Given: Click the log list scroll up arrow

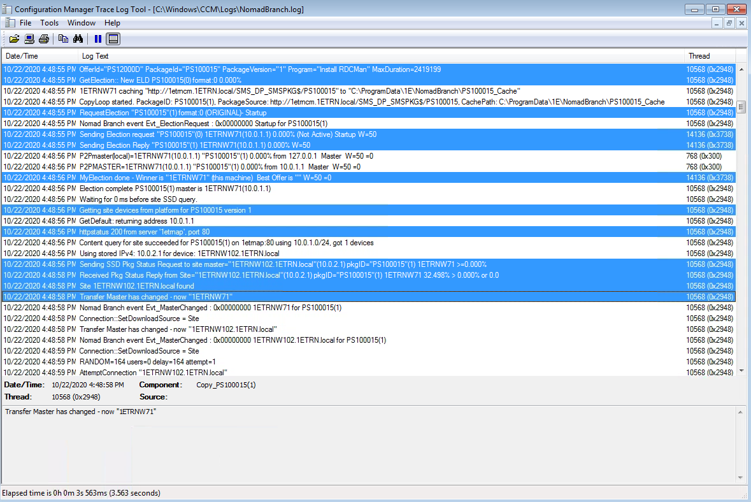Looking at the screenshot, I should tap(741, 69).
